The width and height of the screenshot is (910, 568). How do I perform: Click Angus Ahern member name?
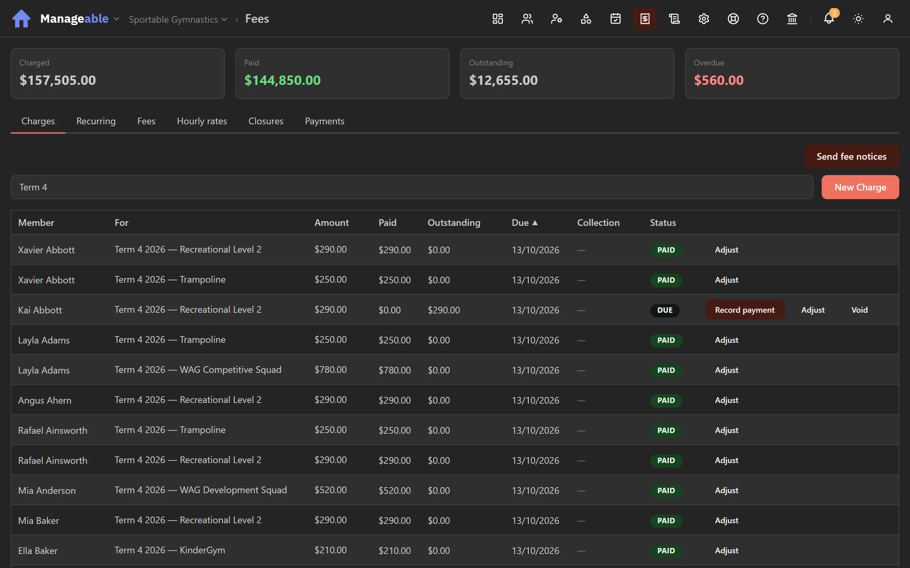point(45,400)
